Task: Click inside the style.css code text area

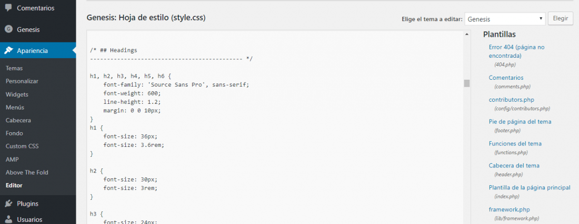Action: click(275, 127)
